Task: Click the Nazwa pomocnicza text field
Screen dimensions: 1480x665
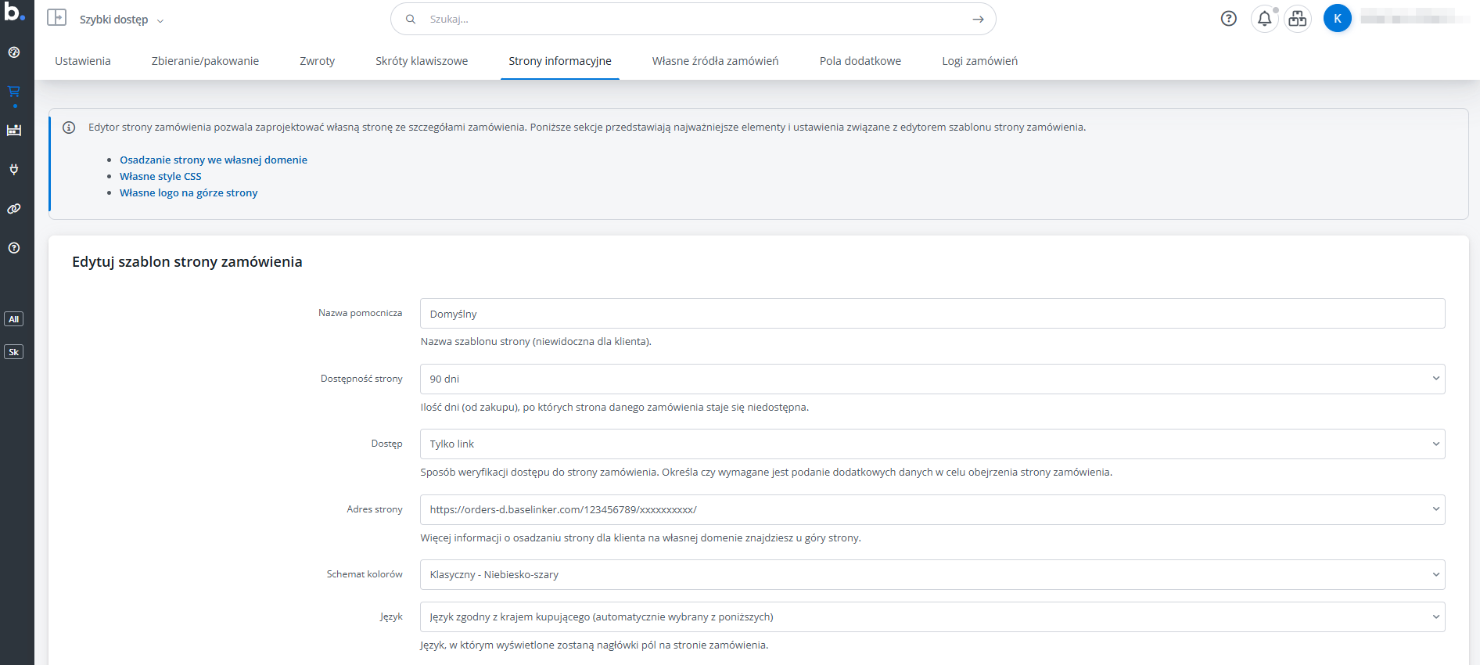Action: coord(932,314)
